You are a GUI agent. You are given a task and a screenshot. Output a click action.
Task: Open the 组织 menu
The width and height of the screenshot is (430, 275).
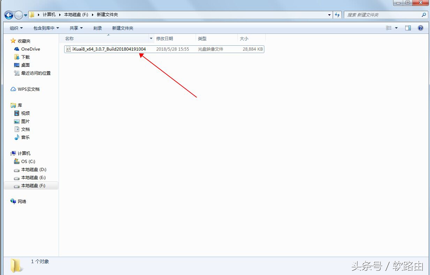pyautogui.click(x=16, y=28)
